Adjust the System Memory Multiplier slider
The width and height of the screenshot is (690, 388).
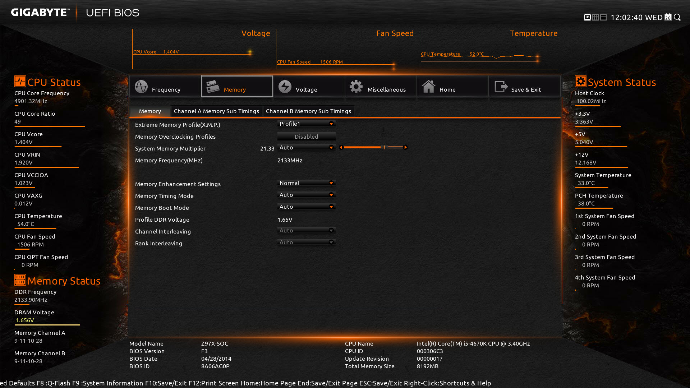[373, 147]
